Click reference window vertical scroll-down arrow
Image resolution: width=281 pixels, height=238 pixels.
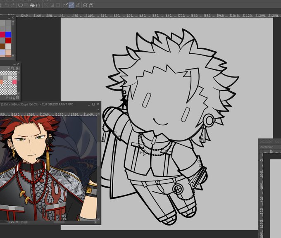(98, 219)
